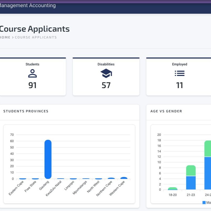Select the Disabilities count 57
Viewport: 211px width, 211px height.
point(106,85)
